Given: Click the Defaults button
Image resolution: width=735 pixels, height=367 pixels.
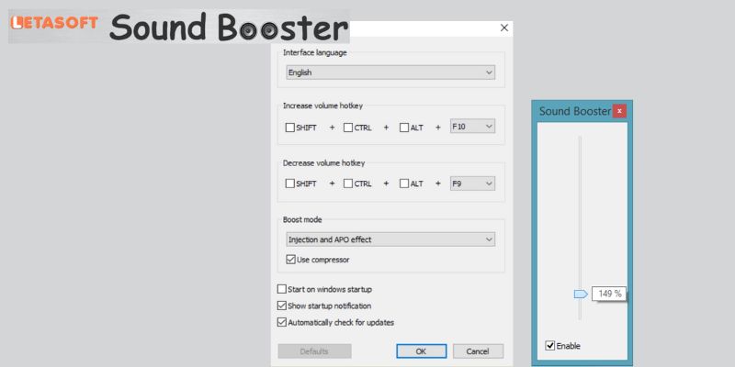Looking at the screenshot, I should pyautogui.click(x=314, y=351).
